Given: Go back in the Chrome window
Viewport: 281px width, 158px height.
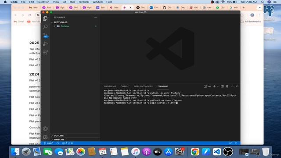Looking at the screenshot, I should click(x=16, y=15).
